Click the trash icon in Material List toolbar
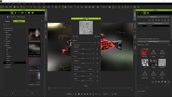This screenshot has width=172, height=97. point(169,20)
